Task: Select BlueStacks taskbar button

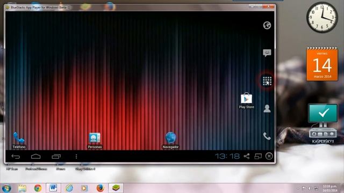Action: point(116,188)
